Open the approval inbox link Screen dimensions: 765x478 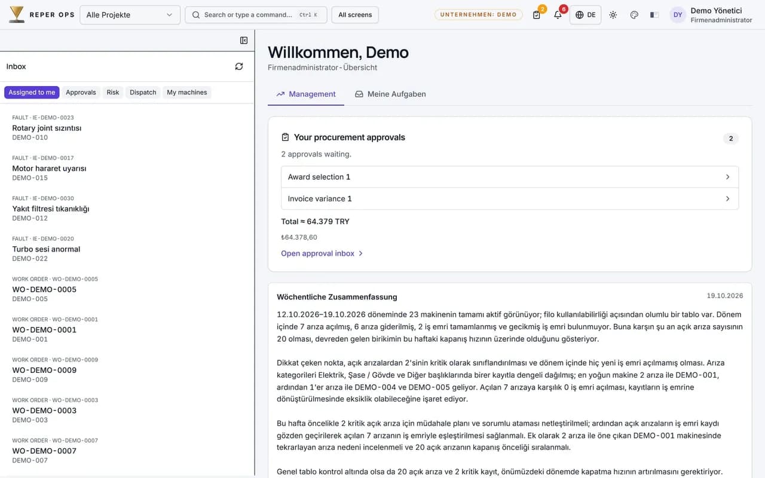pyautogui.click(x=322, y=253)
